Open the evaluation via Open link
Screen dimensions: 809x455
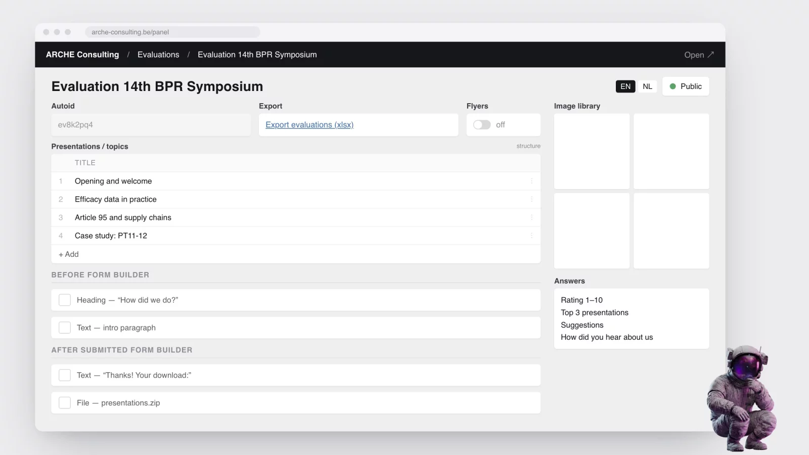[x=699, y=55]
